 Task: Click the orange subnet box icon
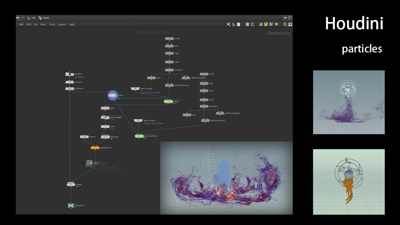click(x=276, y=25)
